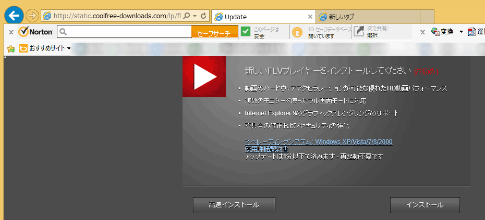Click the Norton safe search input box

[124, 32]
